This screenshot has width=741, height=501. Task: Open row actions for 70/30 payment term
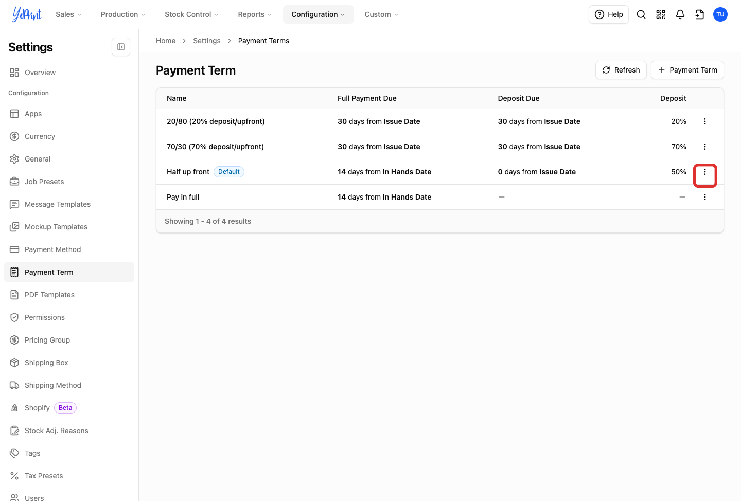coord(705,147)
